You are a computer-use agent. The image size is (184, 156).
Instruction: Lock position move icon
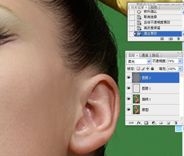coord(148,69)
